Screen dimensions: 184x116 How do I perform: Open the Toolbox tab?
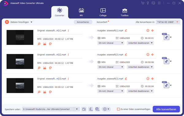coord(125,12)
